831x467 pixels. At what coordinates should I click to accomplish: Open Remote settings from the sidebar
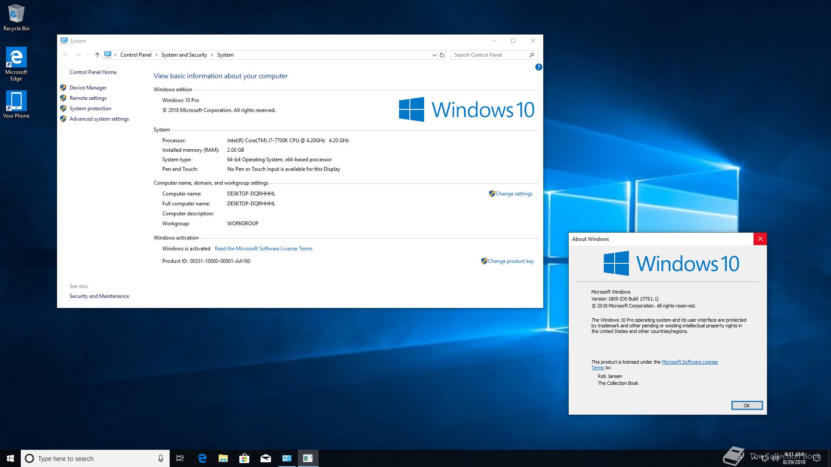click(88, 98)
